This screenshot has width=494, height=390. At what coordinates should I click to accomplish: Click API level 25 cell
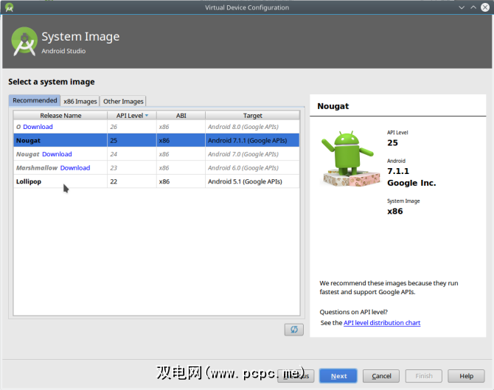132,141
